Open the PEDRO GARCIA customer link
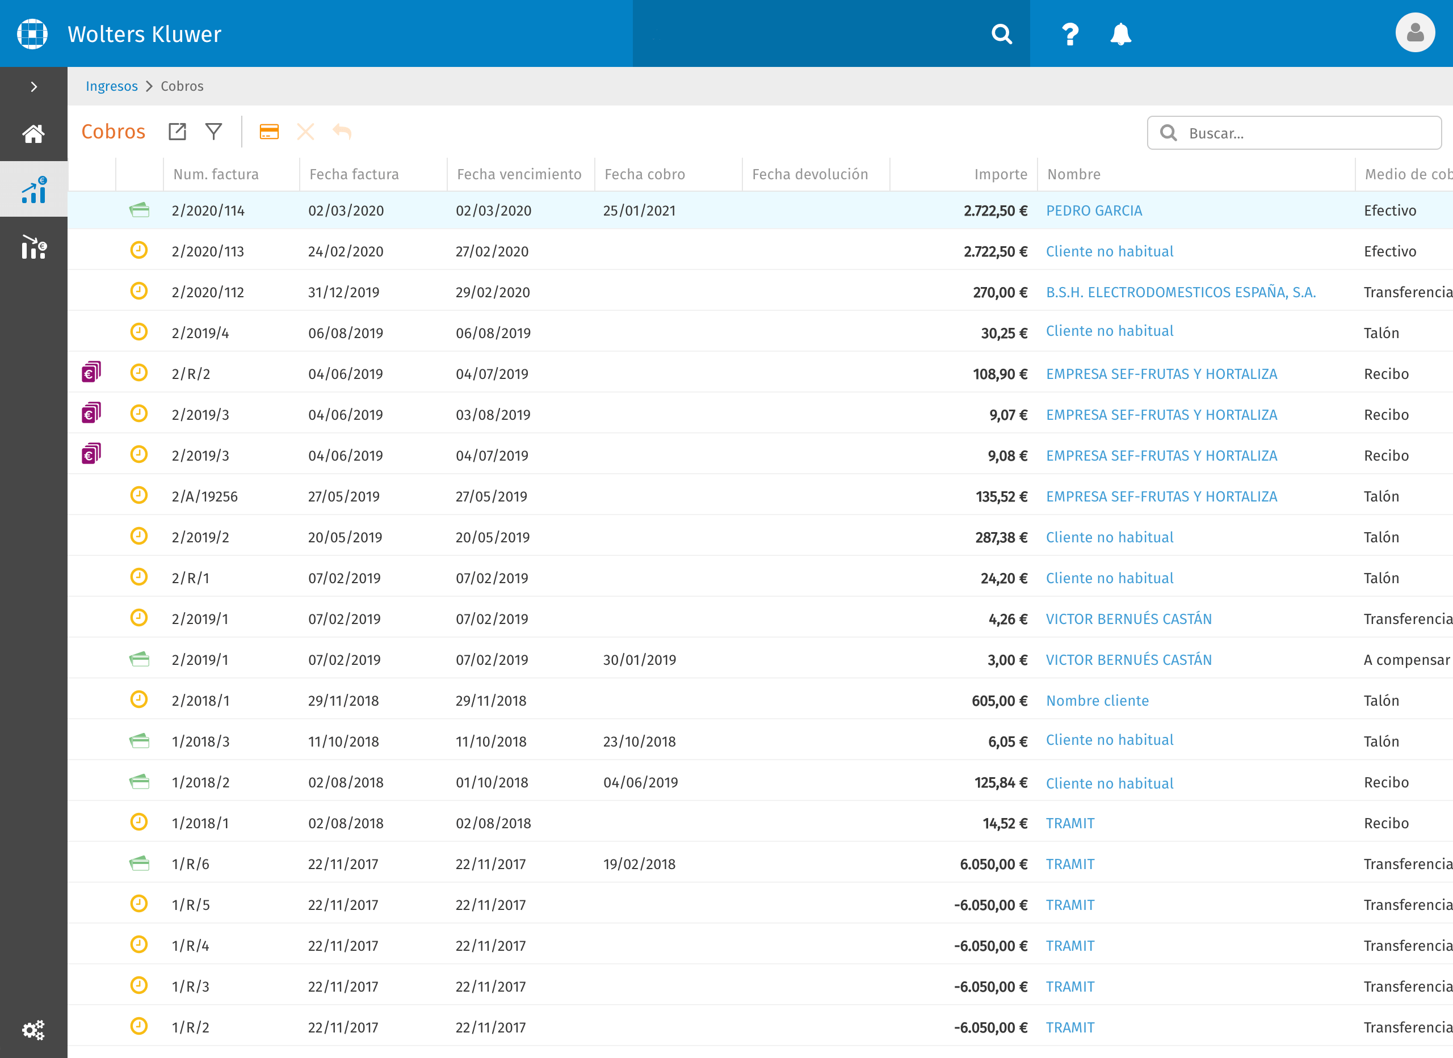The width and height of the screenshot is (1453, 1058). click(1094, 210)
